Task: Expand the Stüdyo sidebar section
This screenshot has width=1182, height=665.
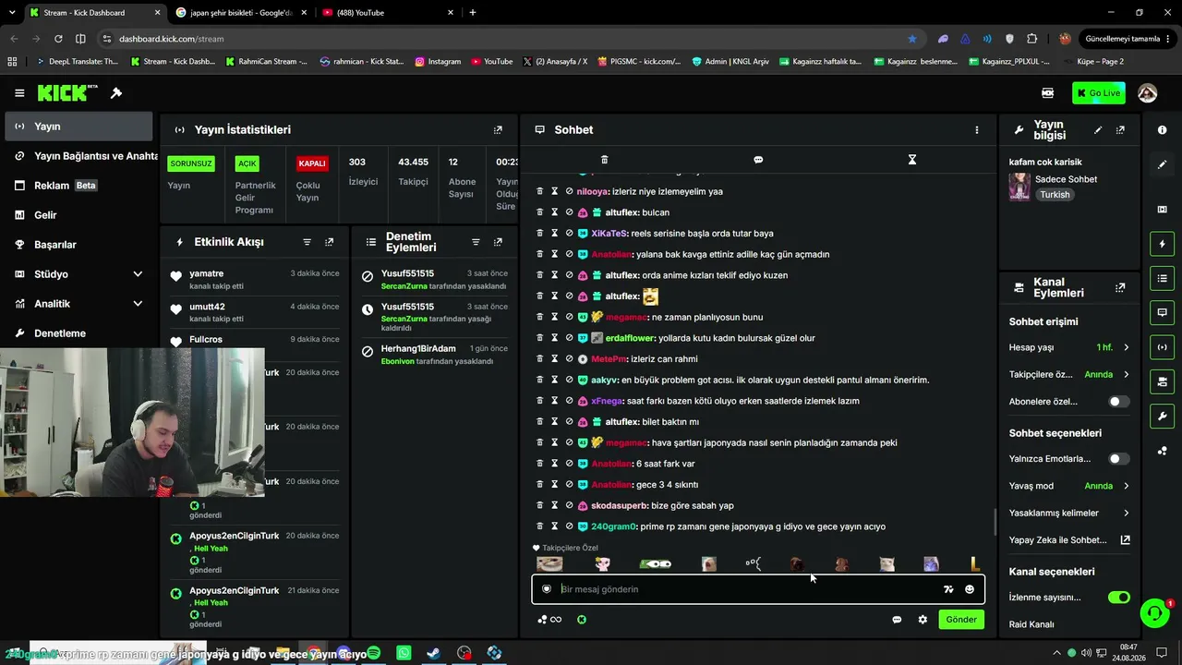Action: click(138, 274)
